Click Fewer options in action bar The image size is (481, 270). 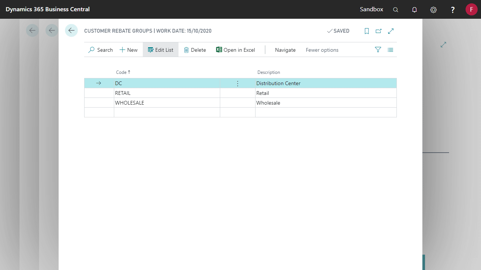(322, 50)
